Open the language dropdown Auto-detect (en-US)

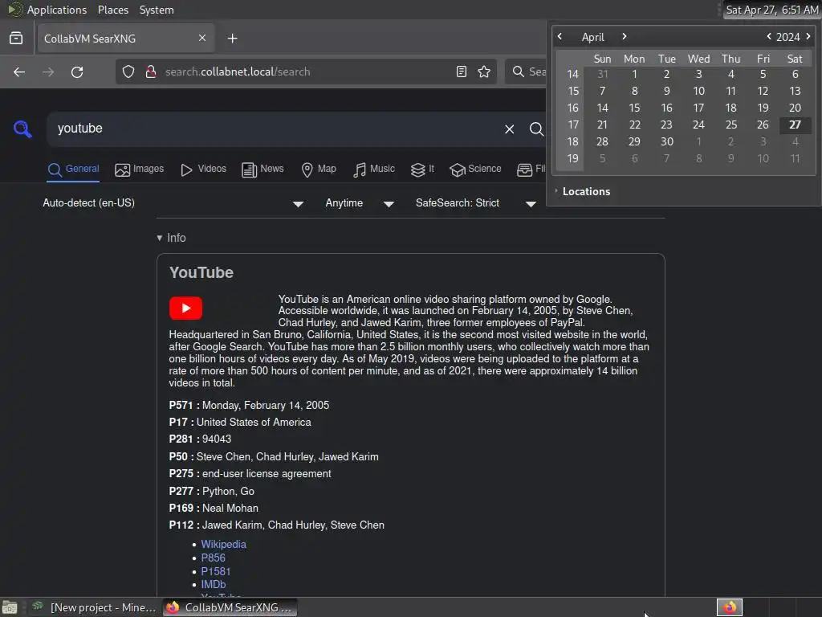pos(173,203)
